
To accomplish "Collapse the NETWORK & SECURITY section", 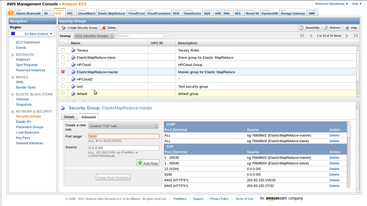I will click(x=12, y=111).
